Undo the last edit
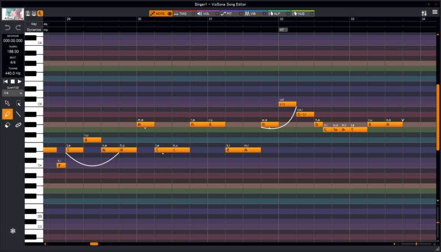This screenshot has height=252, width=441. pos(7,27)
